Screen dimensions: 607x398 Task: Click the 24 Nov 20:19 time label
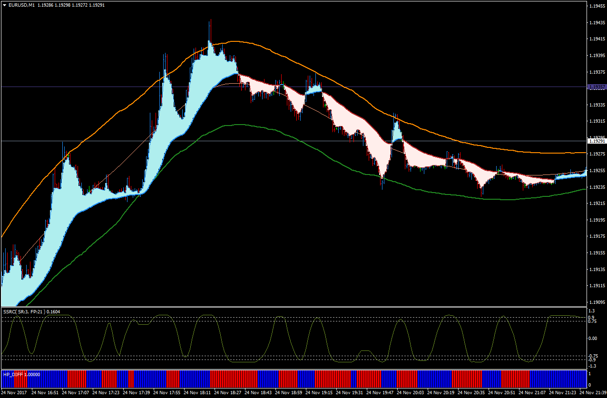[441, 393]
